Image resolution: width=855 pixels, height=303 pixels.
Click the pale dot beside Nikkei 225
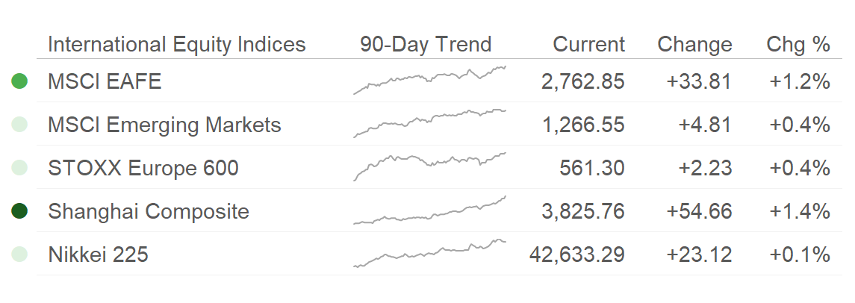click(19, 254)
